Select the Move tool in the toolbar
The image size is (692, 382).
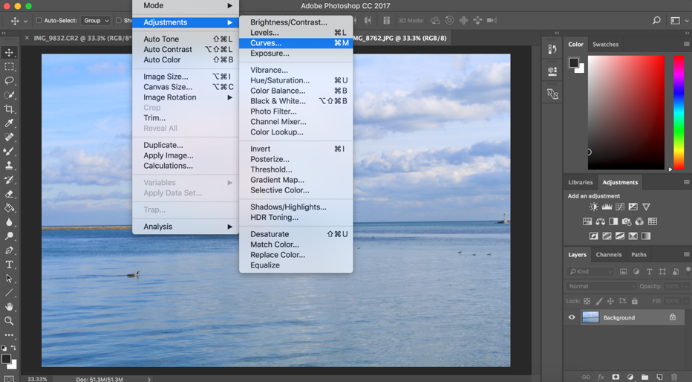(9, 53)
